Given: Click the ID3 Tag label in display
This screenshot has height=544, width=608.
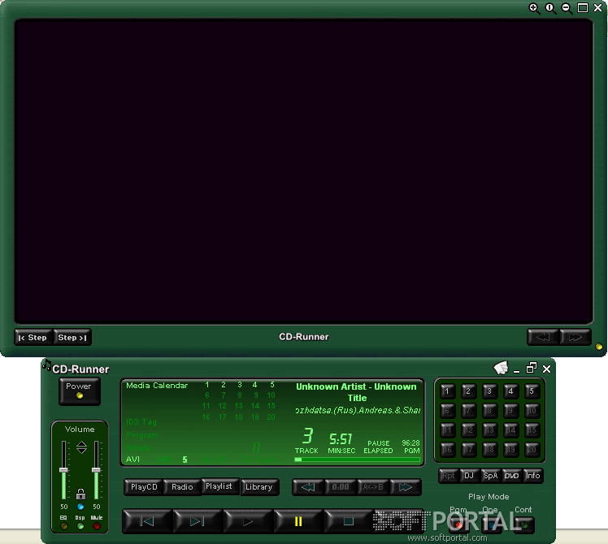Looking at the screenshot, I should point(141,422).
